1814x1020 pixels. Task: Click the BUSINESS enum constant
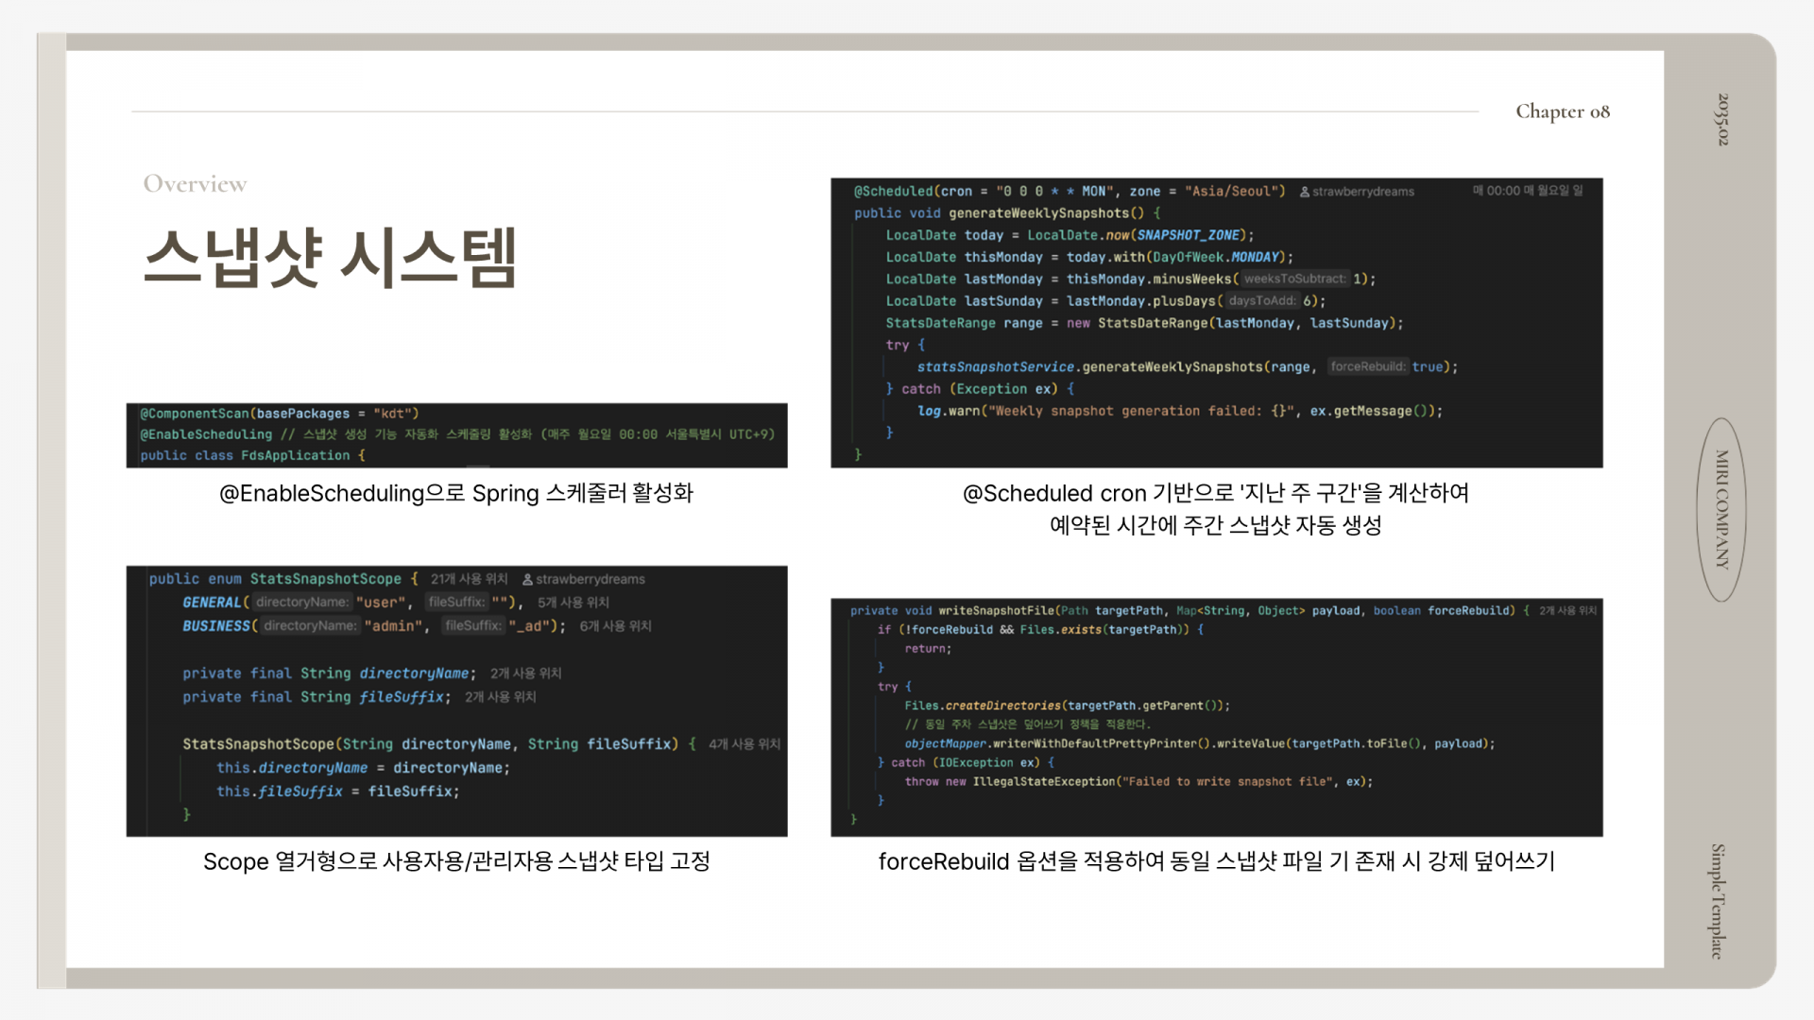click(x=216, y=626)
